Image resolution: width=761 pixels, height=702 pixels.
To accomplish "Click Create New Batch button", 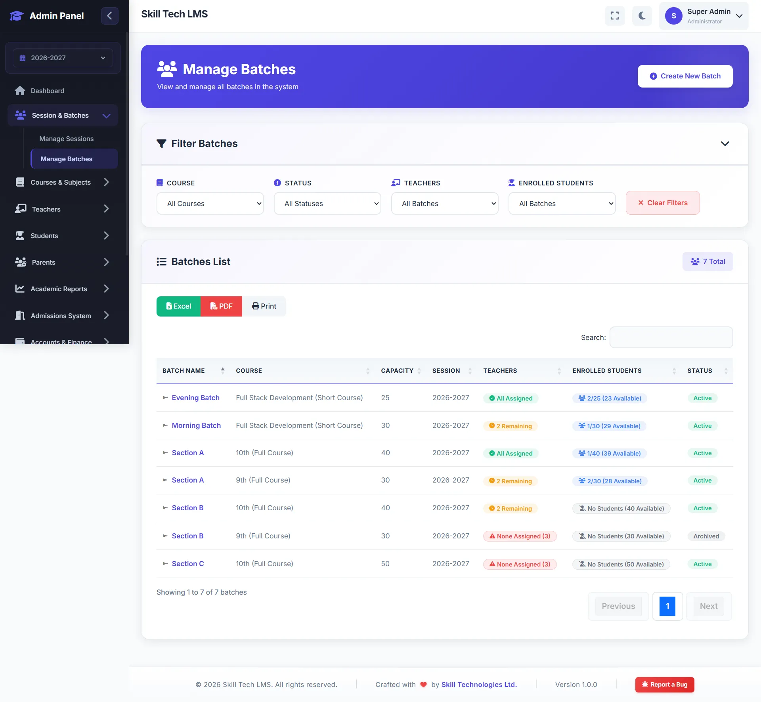I will (x=685, y=76).
